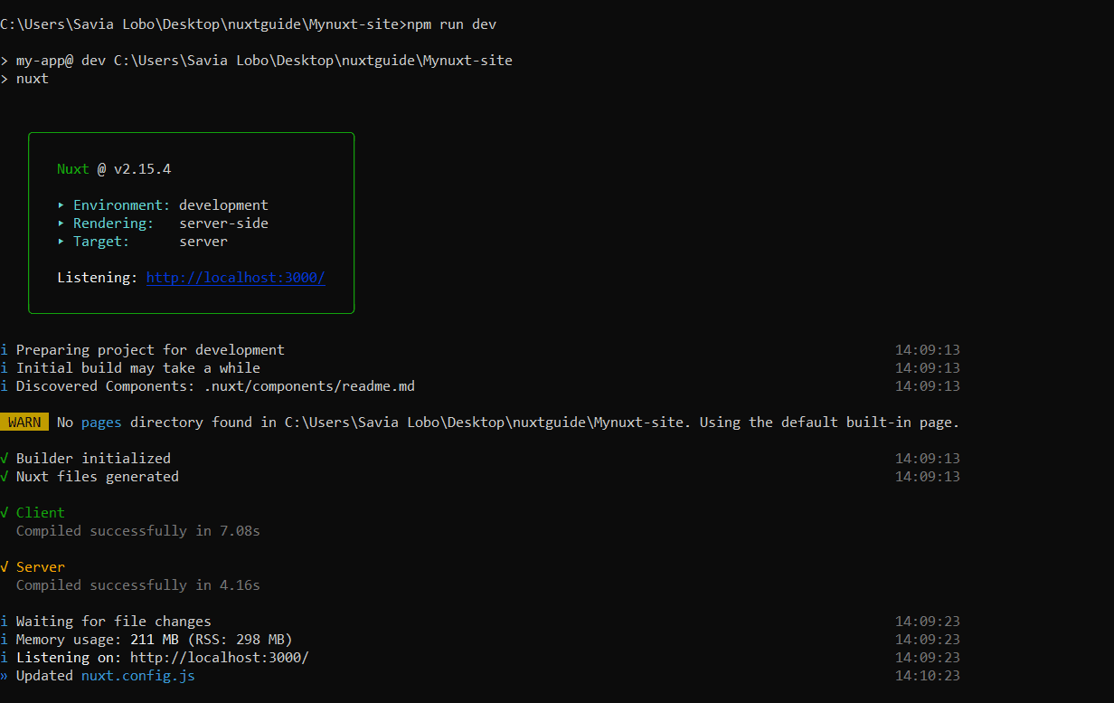Click the triangle bullet beside Target

click(x=61, y=242)
